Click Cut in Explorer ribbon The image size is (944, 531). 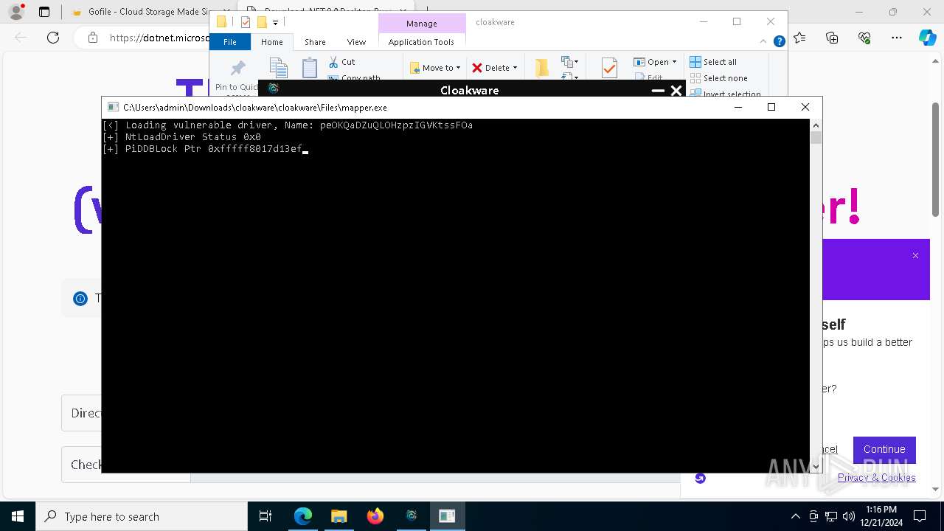click(341, 62)
